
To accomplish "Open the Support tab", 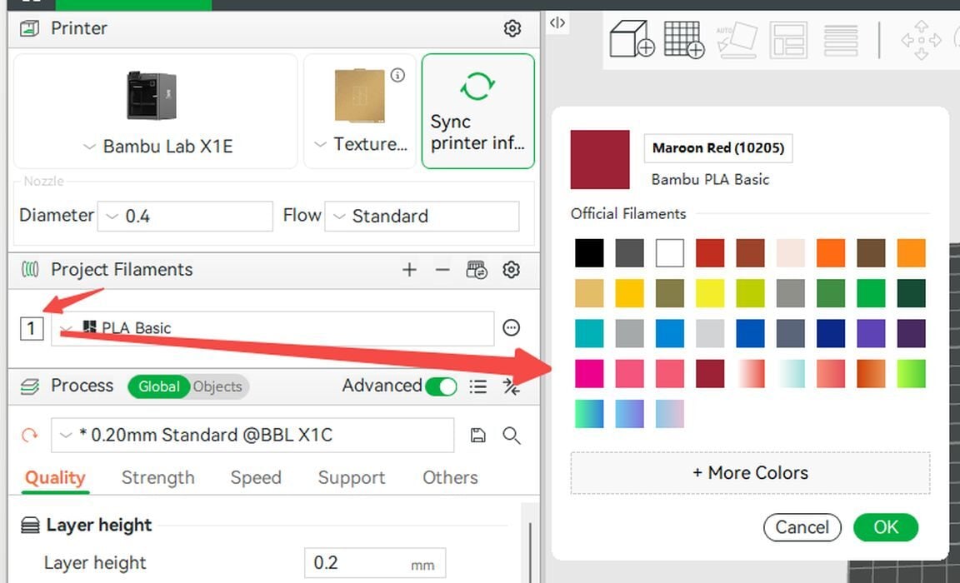I will (351, 477).
